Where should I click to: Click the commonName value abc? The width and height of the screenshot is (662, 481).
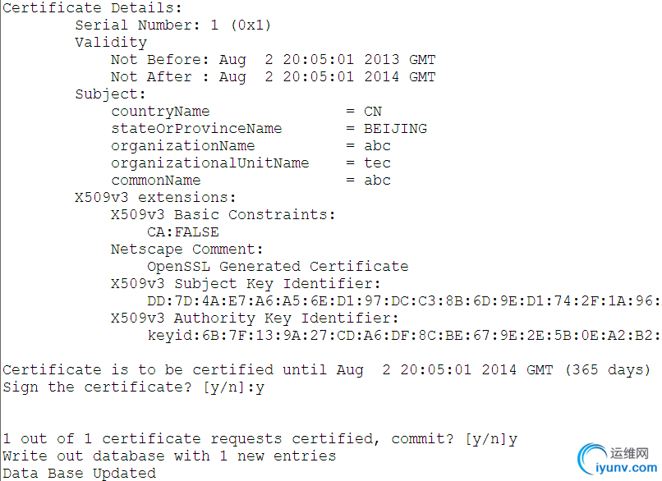click(x=378, y=181)
